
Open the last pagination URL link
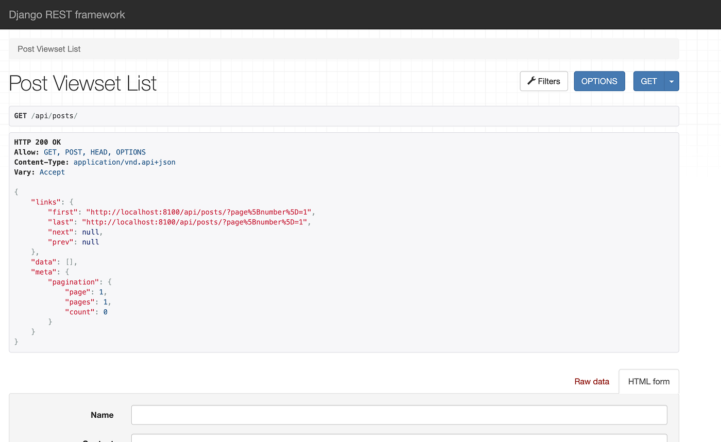[x=195, y=222]
